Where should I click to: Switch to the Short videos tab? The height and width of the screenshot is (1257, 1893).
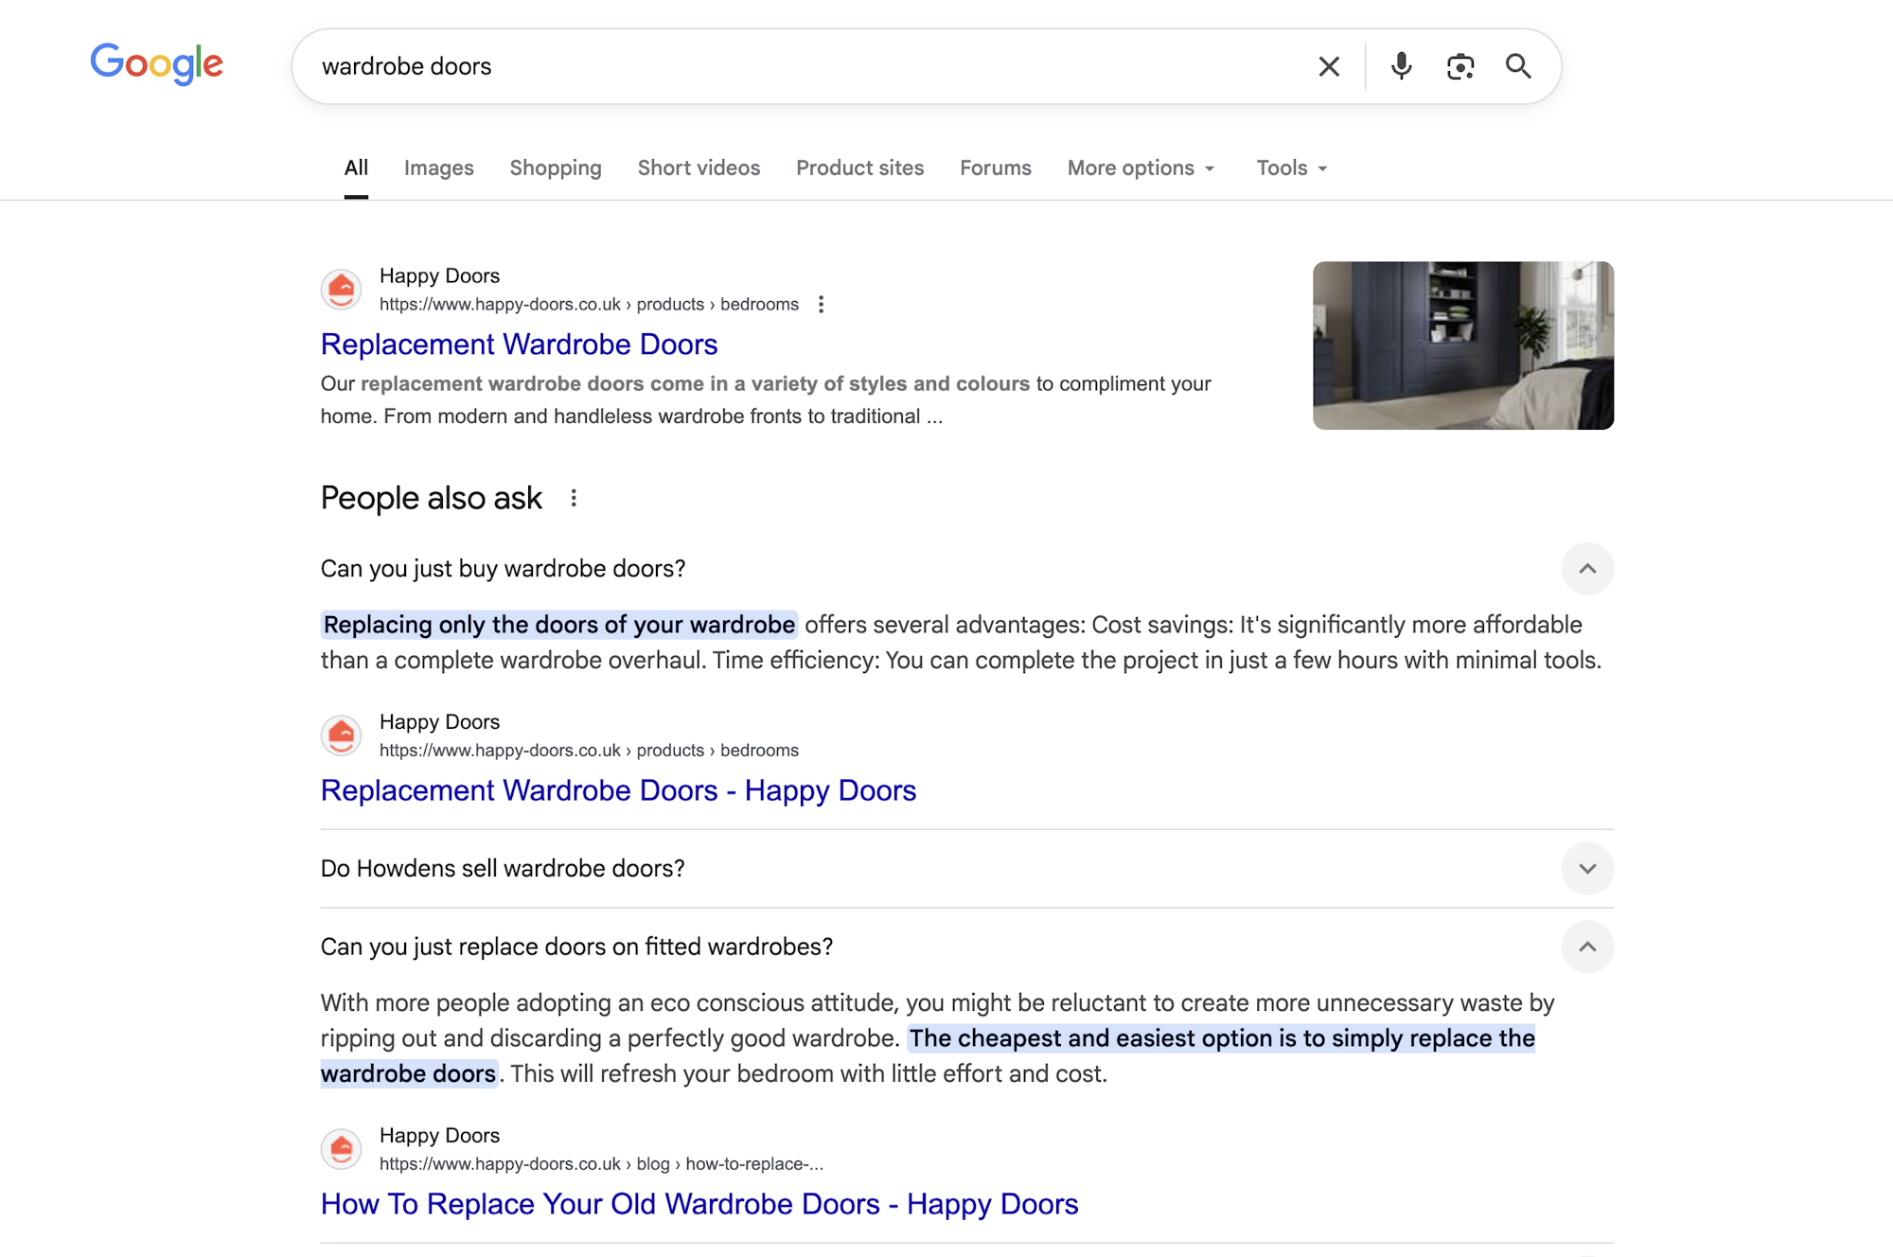click(699, 168)
